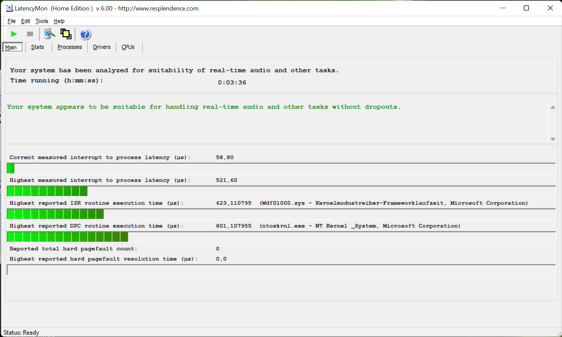The height and width of the screenshot is (337, 562).
Task: Open the File menu
Action: 12,21
